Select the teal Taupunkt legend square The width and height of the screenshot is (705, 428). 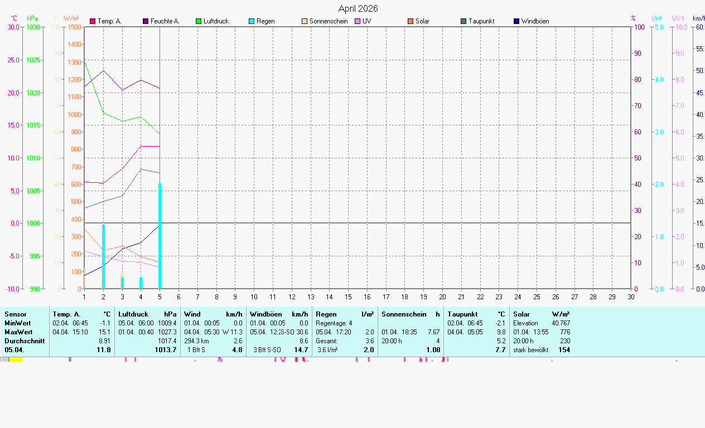(463, 21)
